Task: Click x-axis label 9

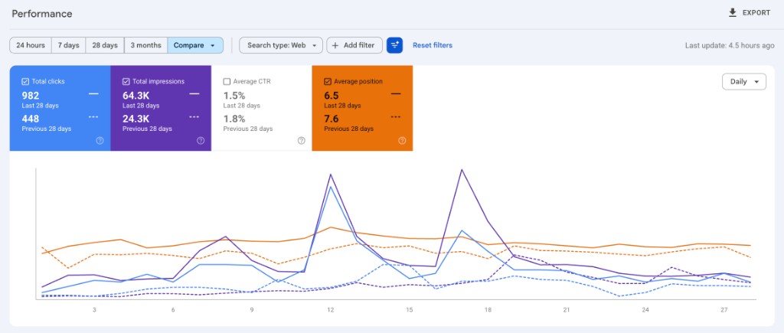Action: click(251, 310)
